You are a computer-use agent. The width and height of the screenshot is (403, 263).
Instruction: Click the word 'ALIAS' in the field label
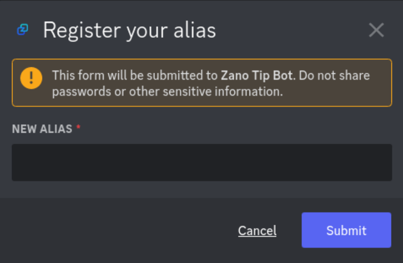(56, 129)
